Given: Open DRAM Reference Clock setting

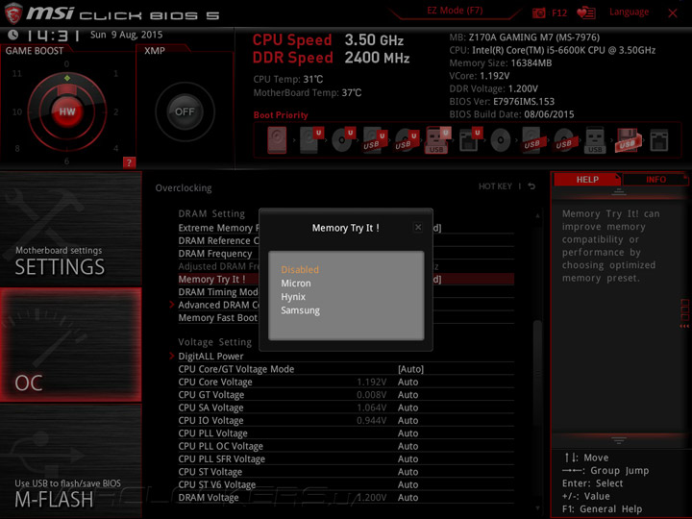Looking at the screenshot, I should coord(218,240).
